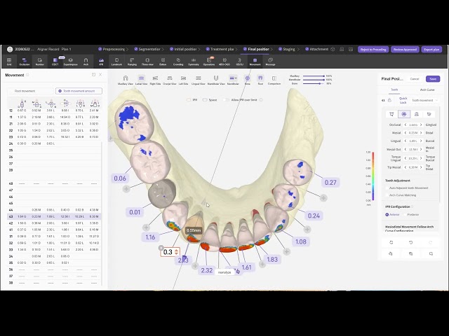
Task: Switch to Overjet View
Action: coord(170,80)
